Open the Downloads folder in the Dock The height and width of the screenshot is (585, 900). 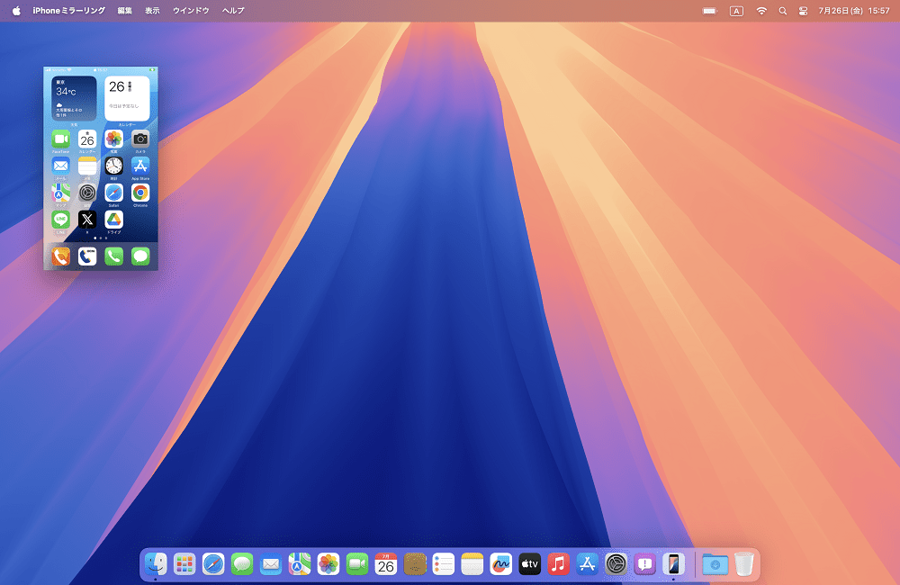[x=715, y=564]
